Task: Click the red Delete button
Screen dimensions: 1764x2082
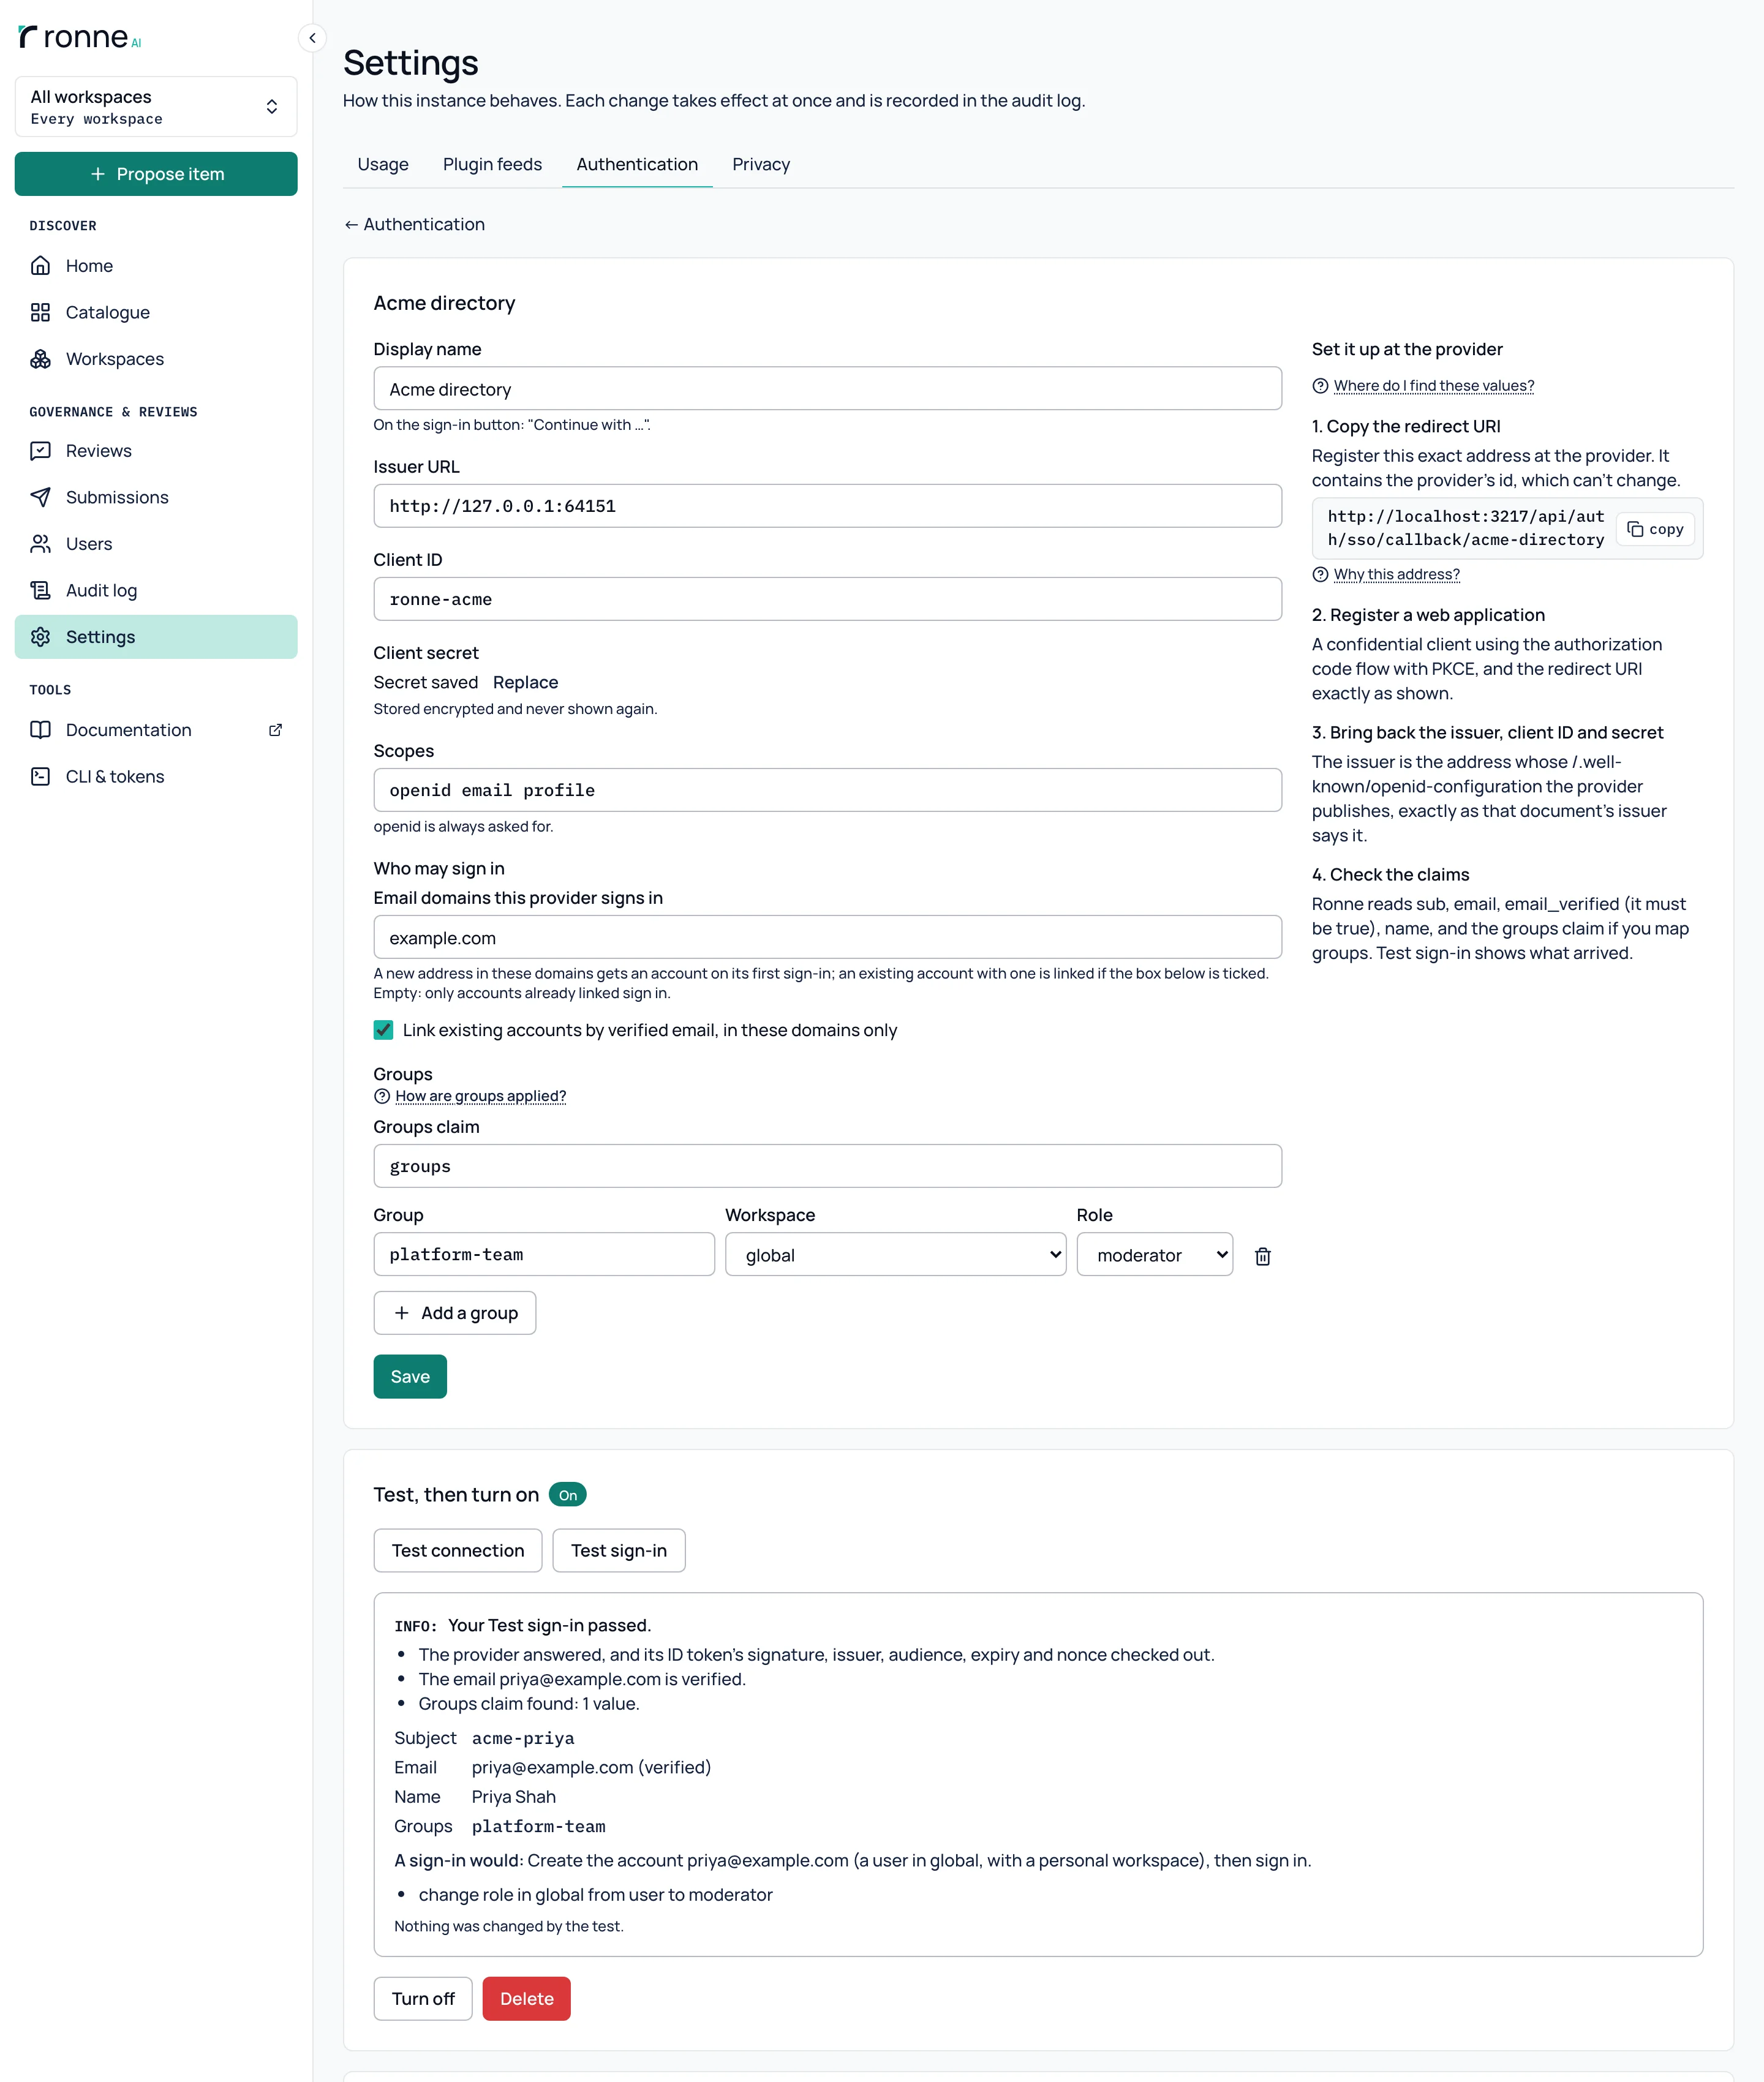Action: pyautogui.click(x=526, y=1998)
